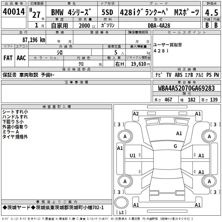222x222 pixels.
Task: Click the lot number 40014
Action: [14, 12]
